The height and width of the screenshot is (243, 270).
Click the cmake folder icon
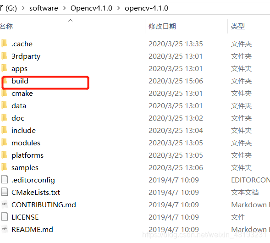(4, 93)
